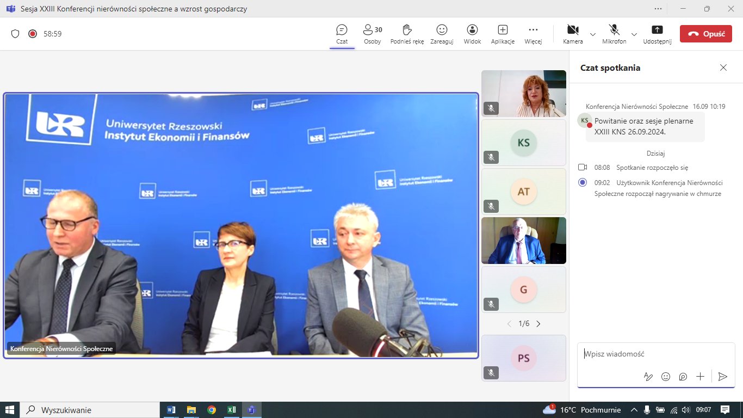Unmute the Mikrofon
The width and height of the screenshot is (743, 418).
tap(614, 34)
